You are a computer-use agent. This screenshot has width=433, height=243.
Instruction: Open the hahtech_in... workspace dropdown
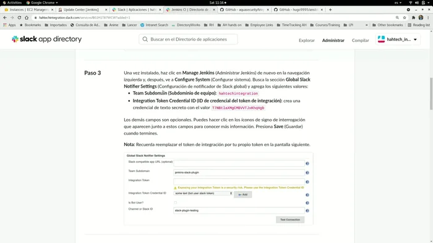[398, 39]
